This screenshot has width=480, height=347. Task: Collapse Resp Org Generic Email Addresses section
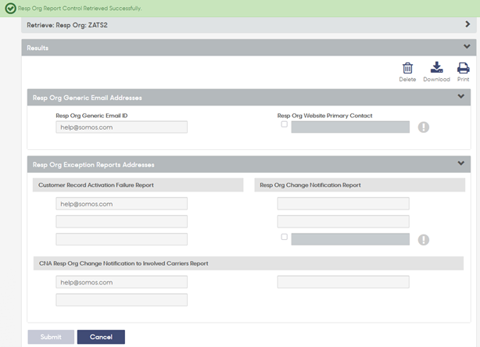(x=461, y=96)
